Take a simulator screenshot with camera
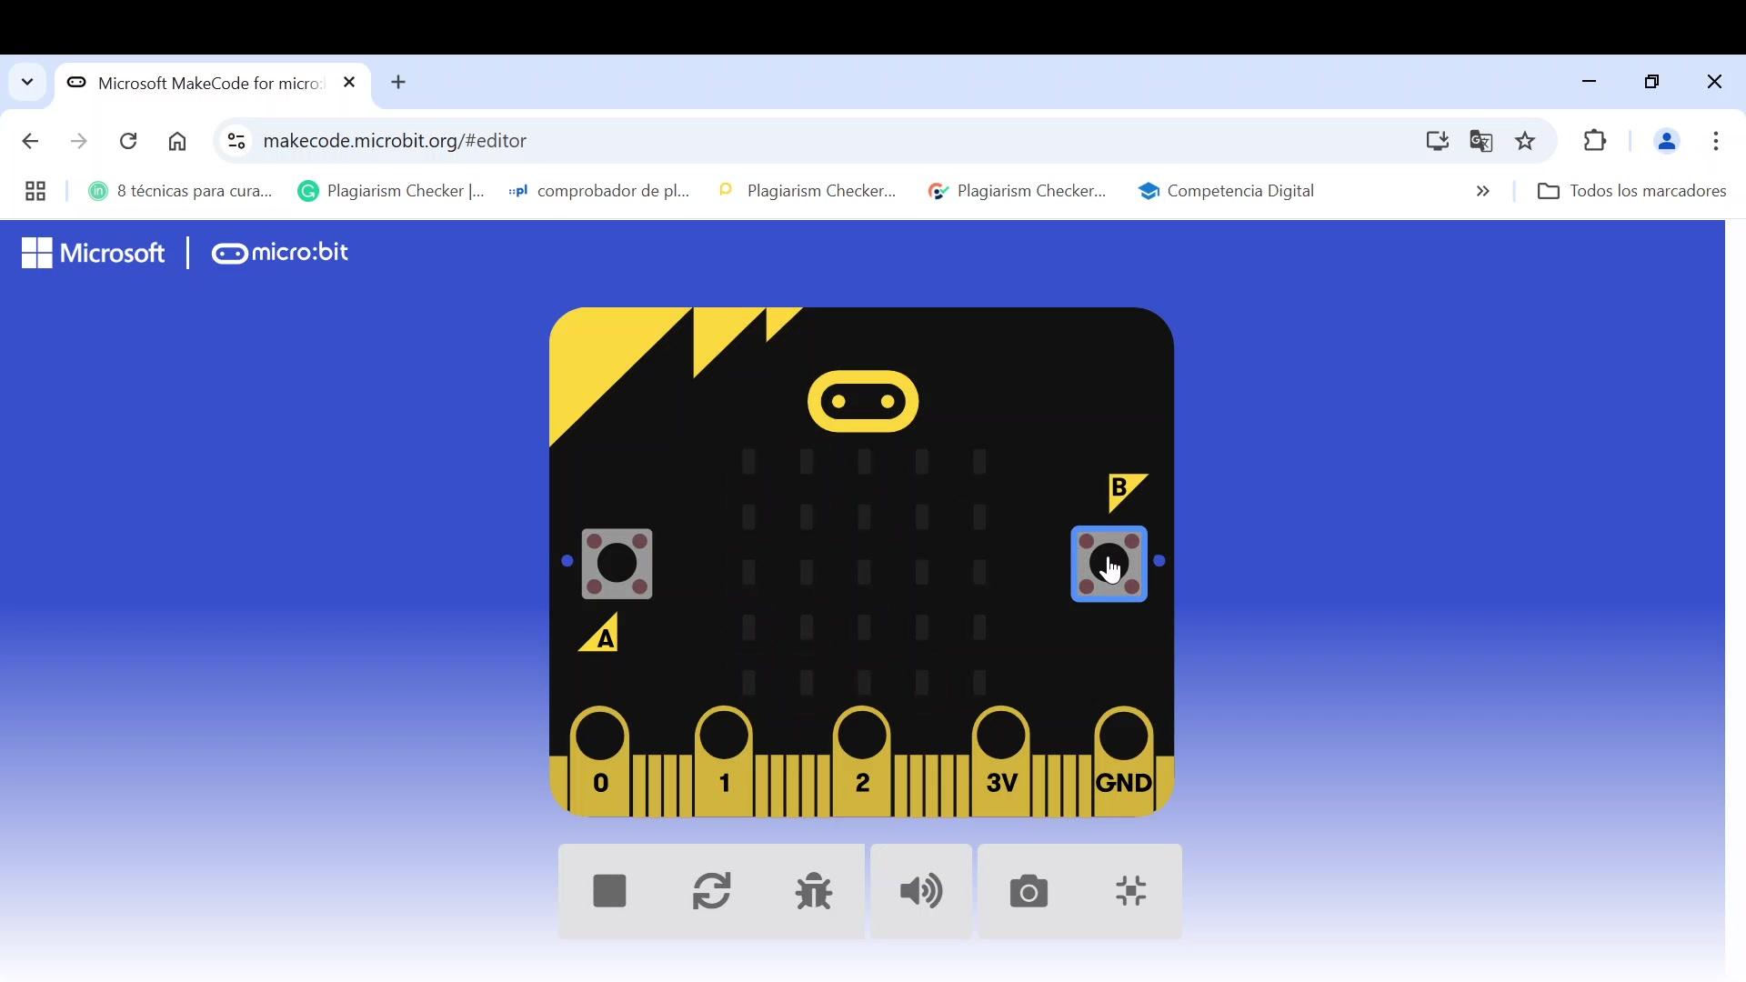1746x982 pixels. (x=1029, y=891)
